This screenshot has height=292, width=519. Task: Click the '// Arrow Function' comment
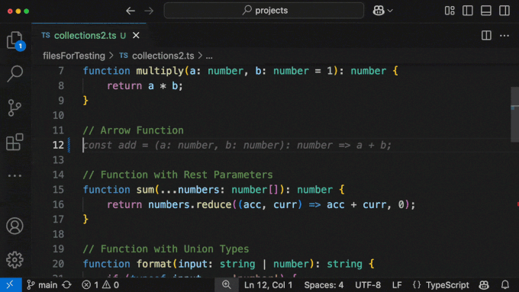click(133, 130)
